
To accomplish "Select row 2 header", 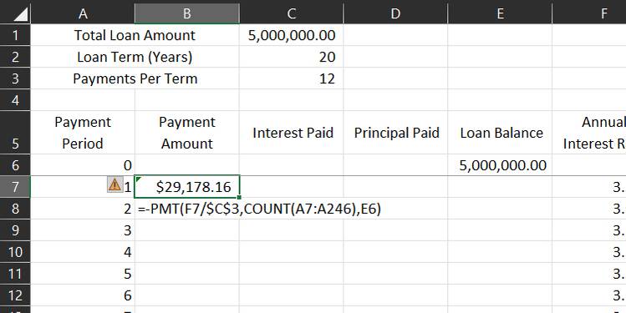I will tap(15, 57).
